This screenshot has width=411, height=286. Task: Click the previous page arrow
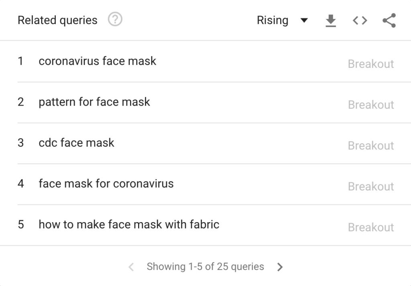(131, 267)
